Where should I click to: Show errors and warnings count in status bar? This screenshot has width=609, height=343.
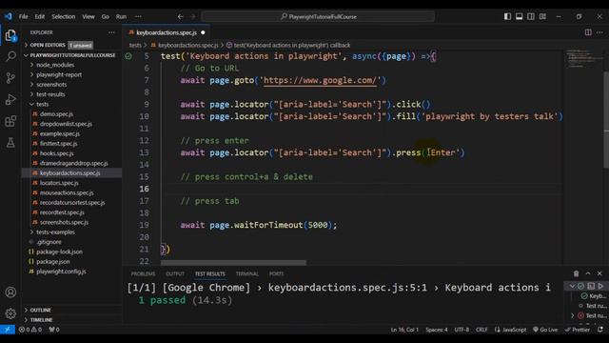(x=30, y=330)
